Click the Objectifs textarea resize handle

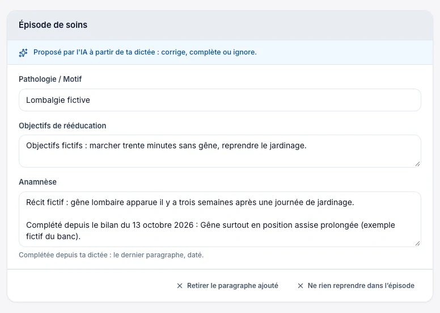point(417,164)
